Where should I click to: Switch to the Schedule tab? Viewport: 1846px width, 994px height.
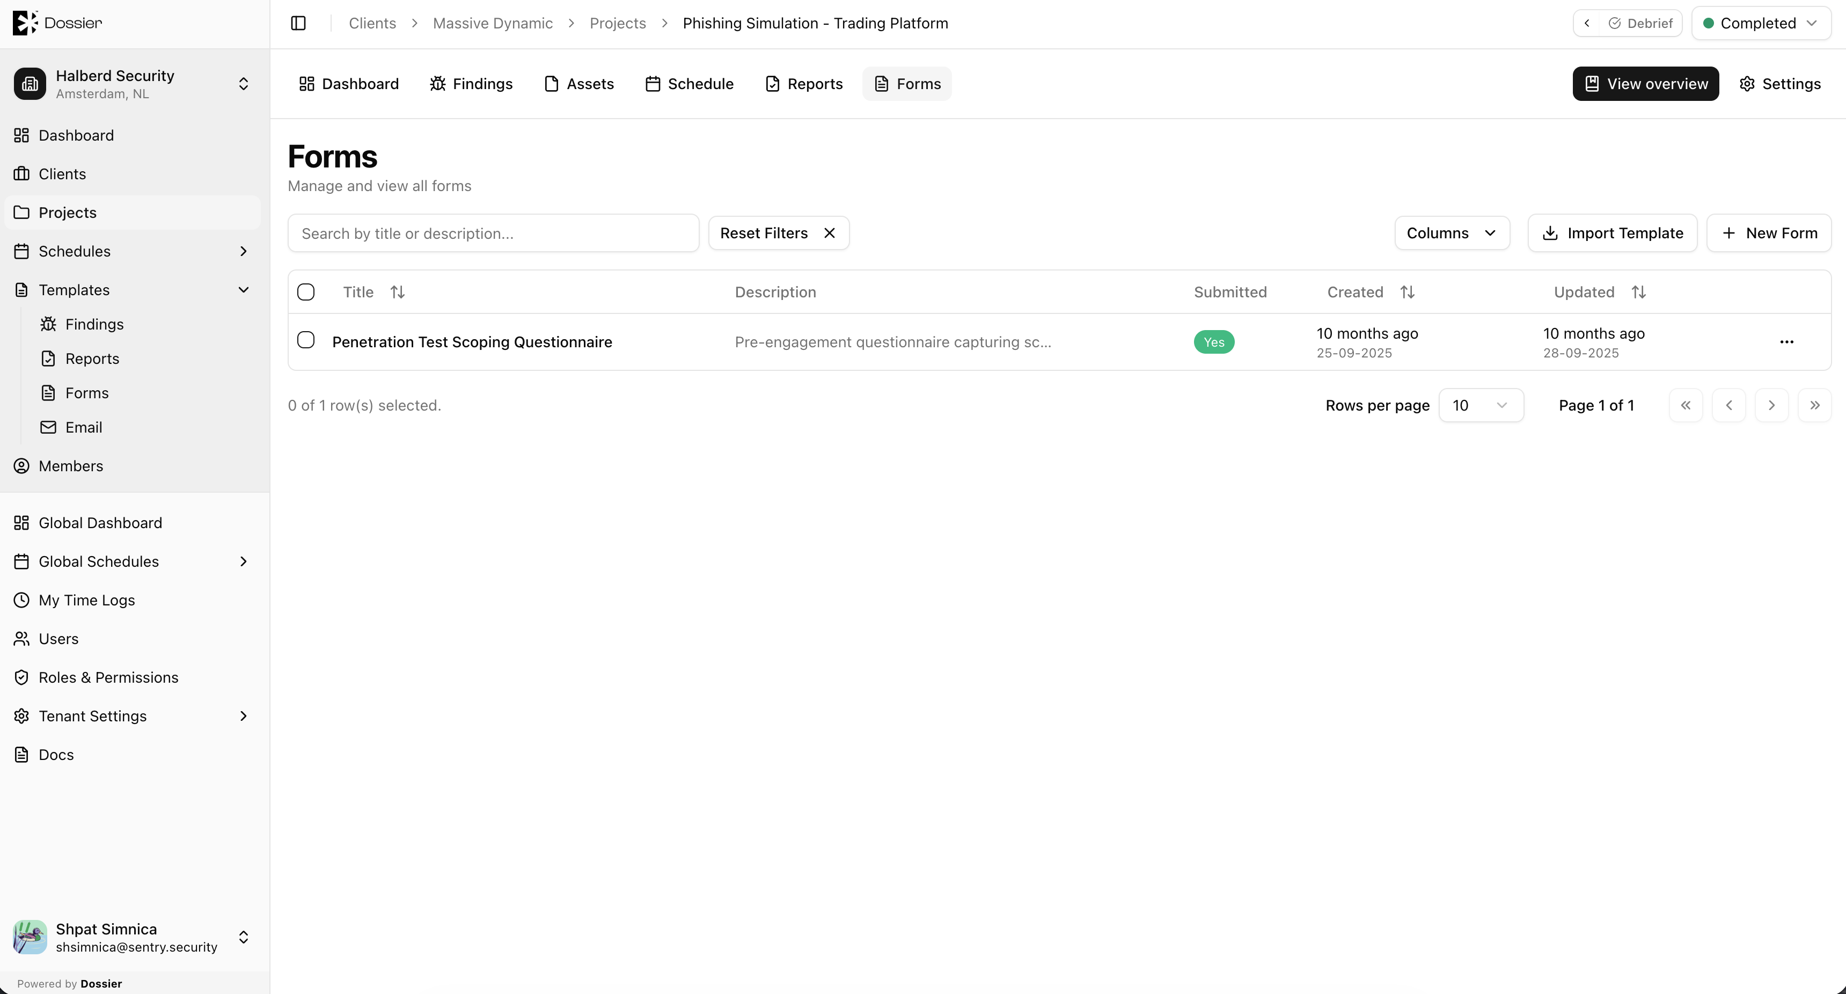pos(690,84)
